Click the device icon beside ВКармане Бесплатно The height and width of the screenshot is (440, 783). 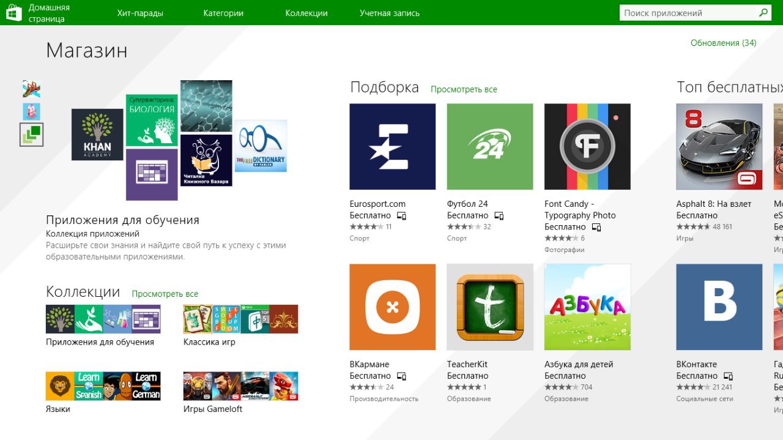tap(402, 376)
